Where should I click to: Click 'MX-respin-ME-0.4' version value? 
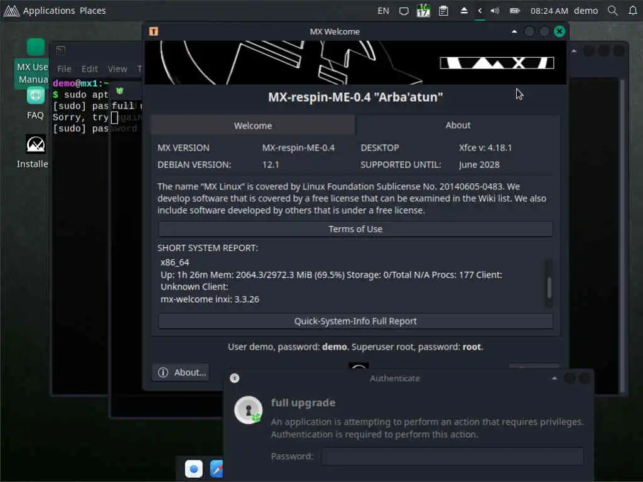pos(298,147)
